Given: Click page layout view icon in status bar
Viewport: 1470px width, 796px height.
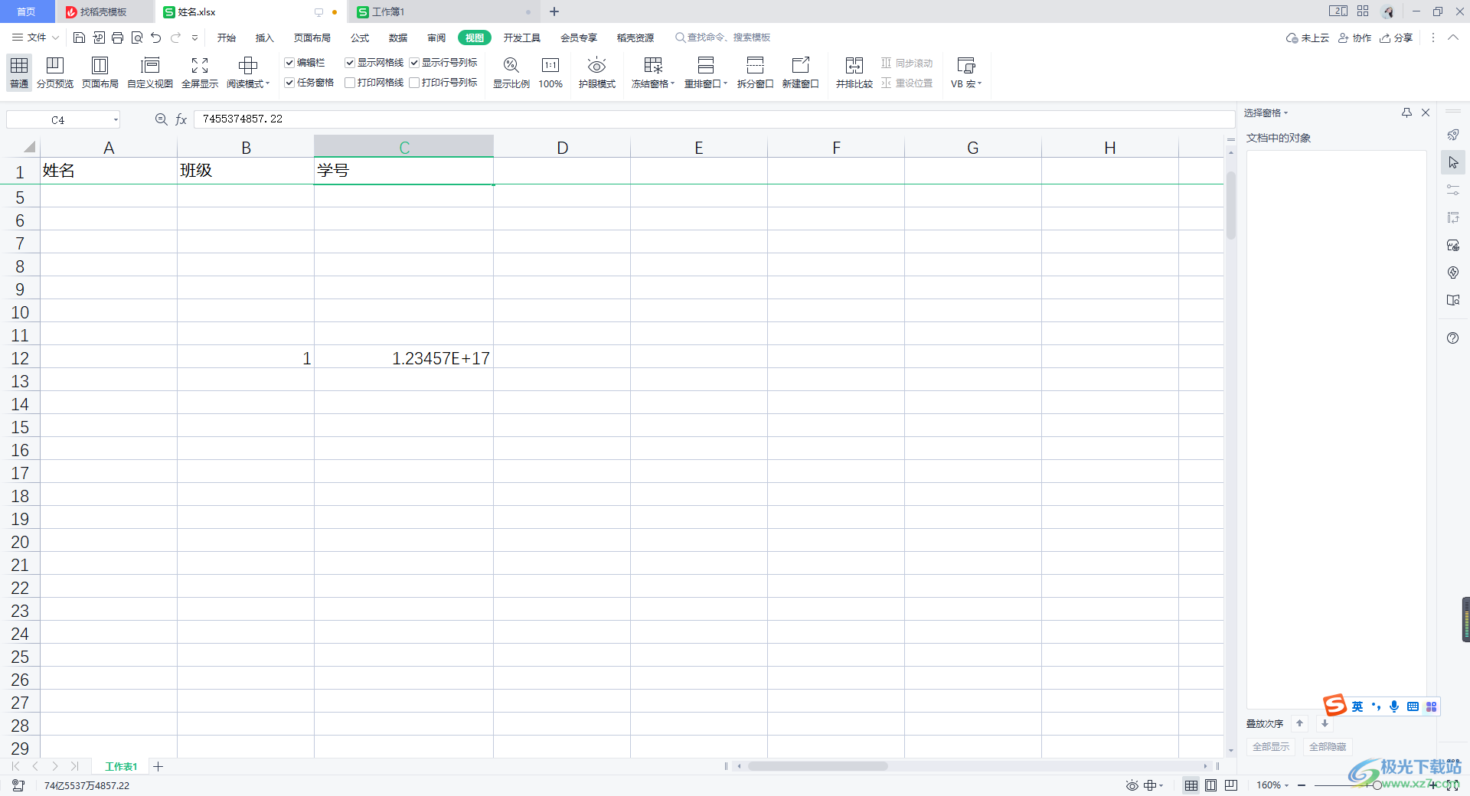Looking at the screenshot, I should [x=1210, y=785].
